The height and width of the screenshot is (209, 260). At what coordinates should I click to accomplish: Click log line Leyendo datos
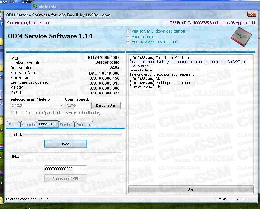tap(141, 70)
